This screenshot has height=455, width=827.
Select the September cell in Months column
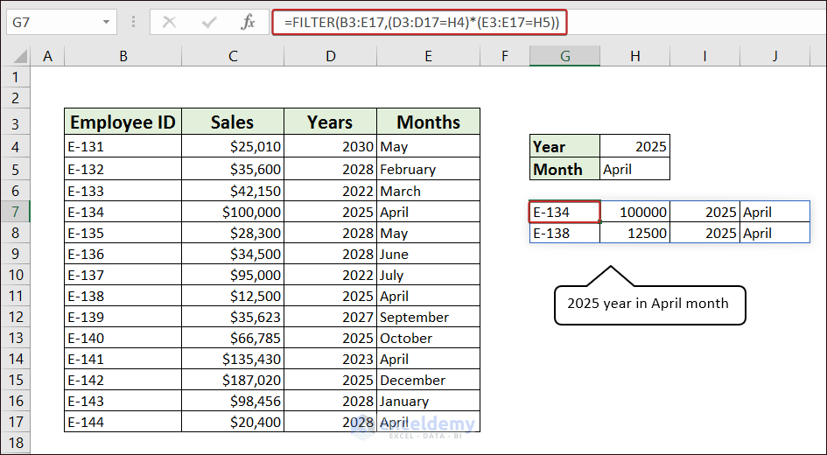click(x=428, y=318)
